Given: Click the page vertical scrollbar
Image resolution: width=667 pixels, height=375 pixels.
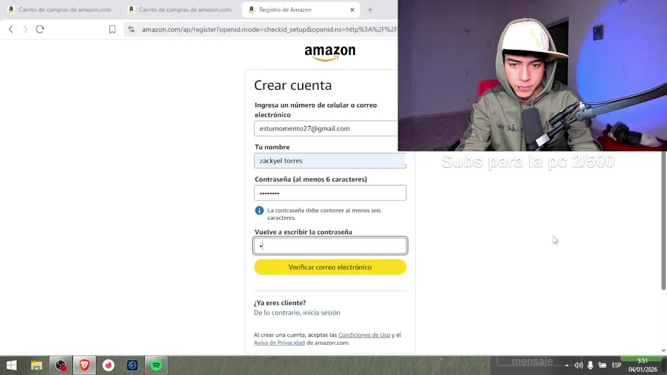Looking at the screenshot, I should (663, 221).
